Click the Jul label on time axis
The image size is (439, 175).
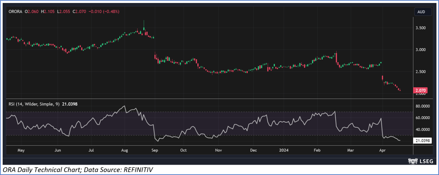point(91,150)
